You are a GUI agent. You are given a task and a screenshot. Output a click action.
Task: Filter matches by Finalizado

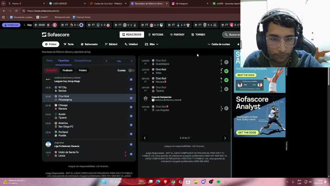pyautogui.click(x=68, y=70)
